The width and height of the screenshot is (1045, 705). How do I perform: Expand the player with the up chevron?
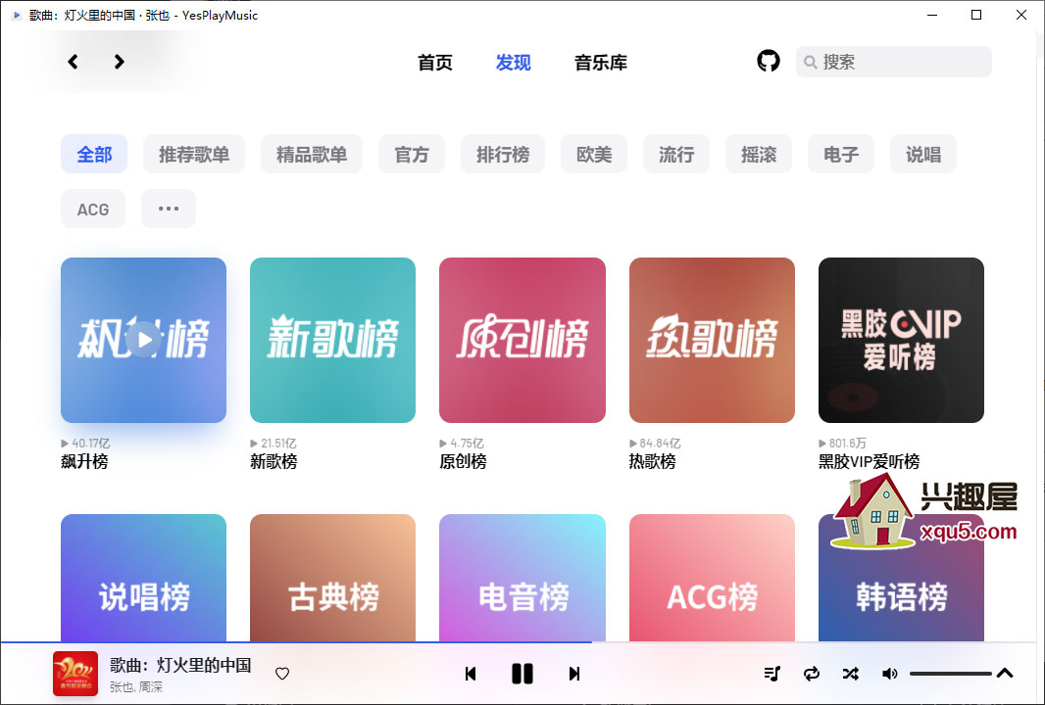point(1005,673)
